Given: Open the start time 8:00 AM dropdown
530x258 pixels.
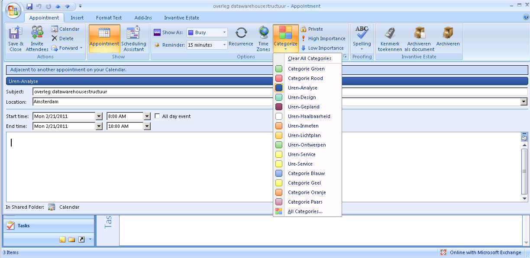Looking at the screenshot, I should pos(147,116).
